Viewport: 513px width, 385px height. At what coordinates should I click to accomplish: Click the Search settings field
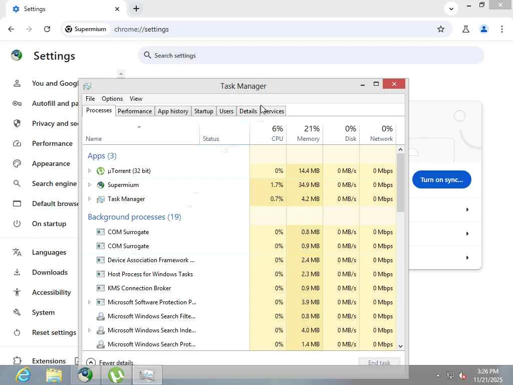pyautogui.click(x=311, y=55)
